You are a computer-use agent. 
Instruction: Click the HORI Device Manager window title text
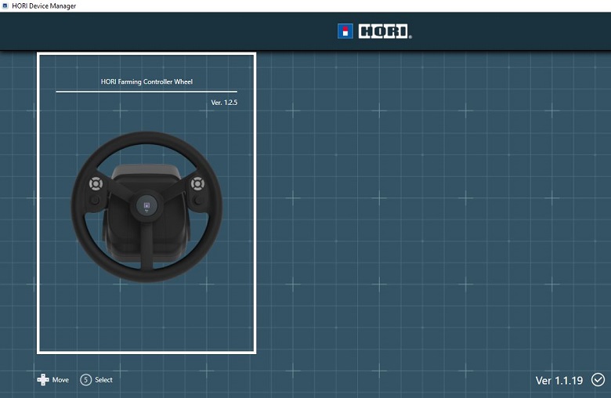44,5
